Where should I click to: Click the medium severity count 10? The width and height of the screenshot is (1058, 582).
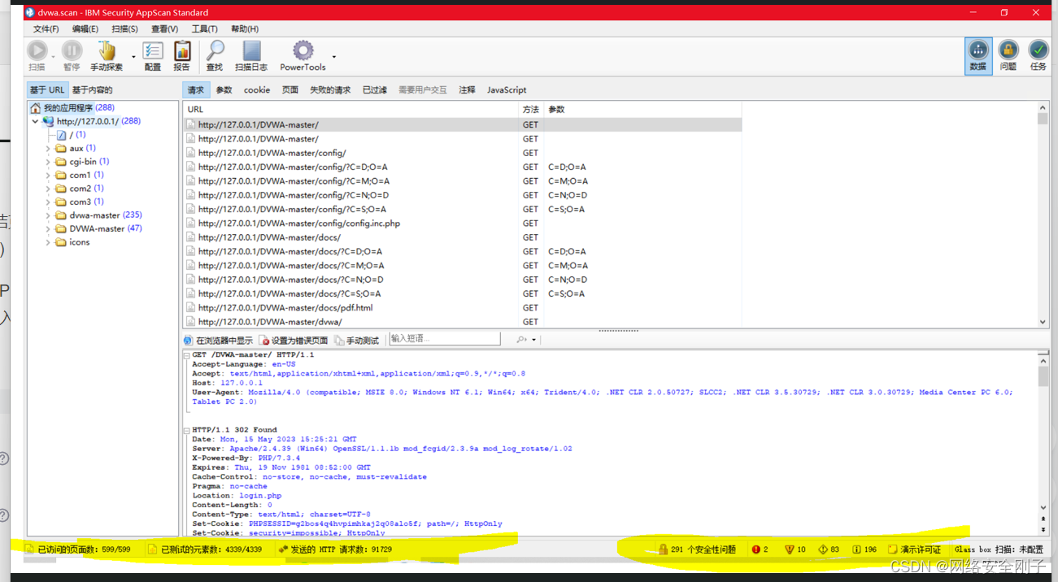tap(795, 549)
